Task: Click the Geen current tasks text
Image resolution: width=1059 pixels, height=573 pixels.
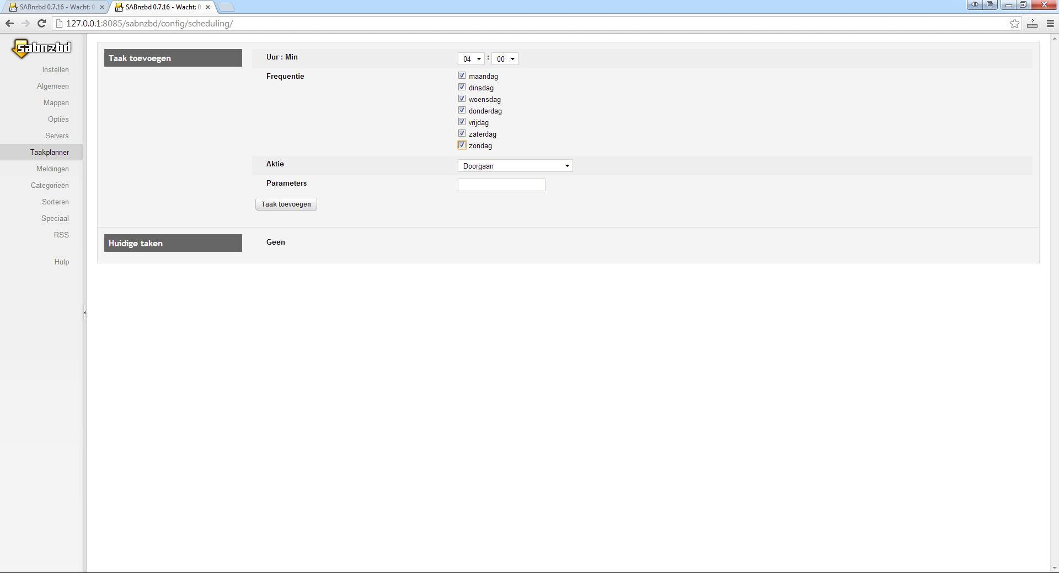Action: point(276,242)
